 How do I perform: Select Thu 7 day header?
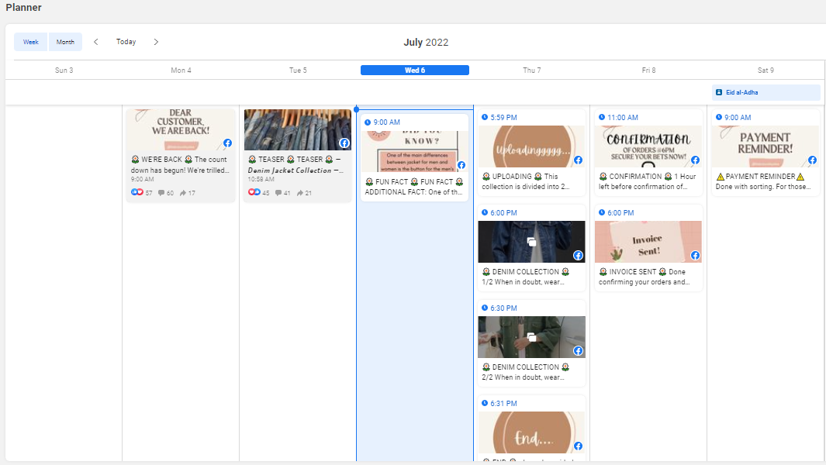[531, 70]
